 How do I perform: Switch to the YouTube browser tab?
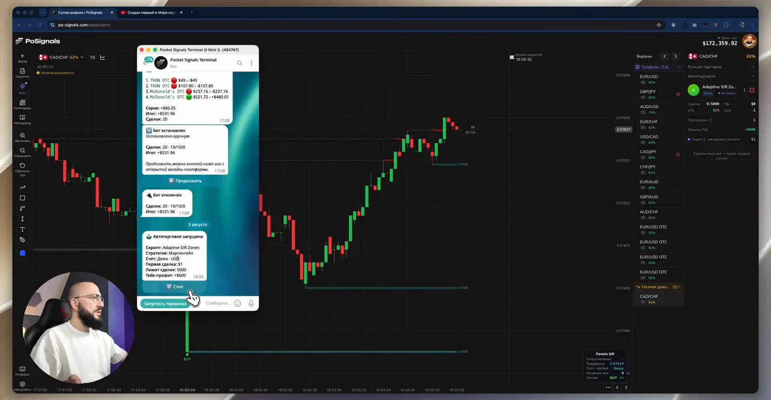(151, 13)
